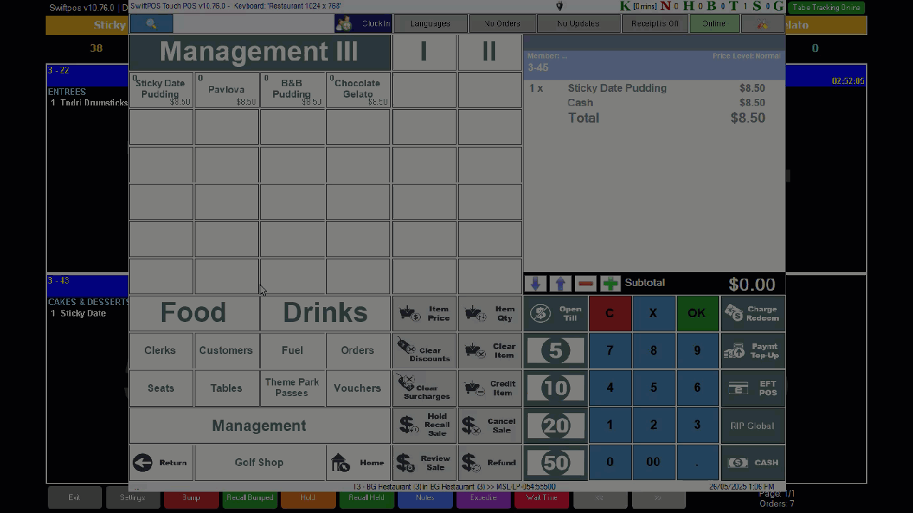913x513 pixels.
Task: Click the green plus quantity icon
Action: coord(611,284)
